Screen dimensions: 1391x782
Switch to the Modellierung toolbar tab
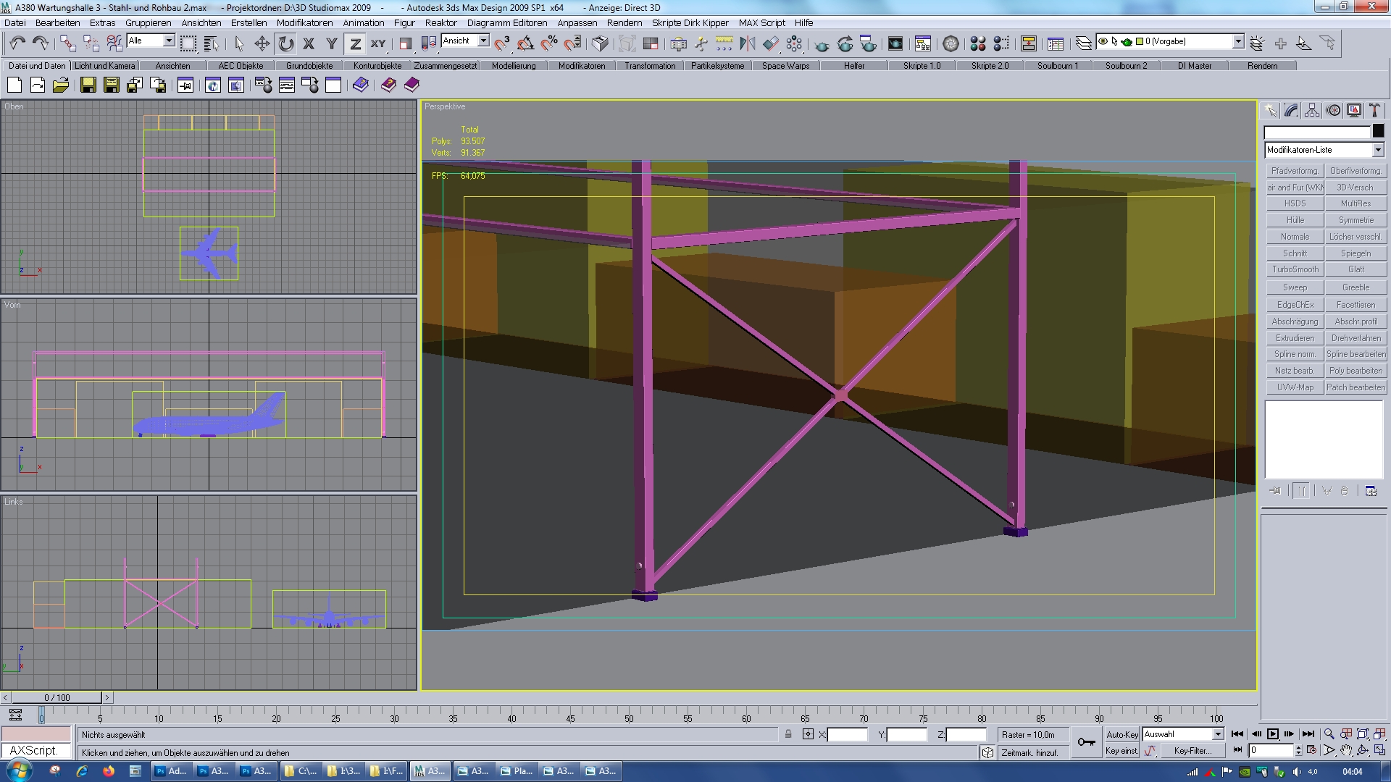(x=514, y=66)
